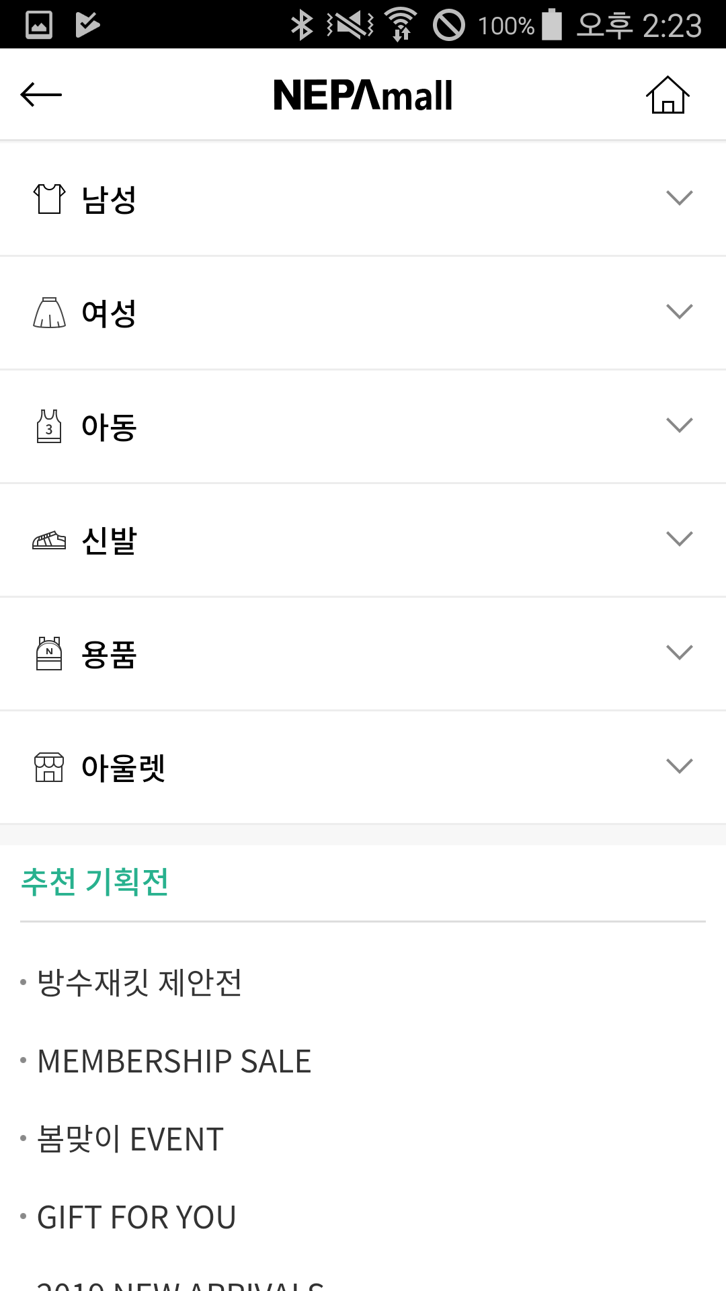Expand the 용품 category chevron
The image size is (726, 1291).
click(x=679, y=653)
